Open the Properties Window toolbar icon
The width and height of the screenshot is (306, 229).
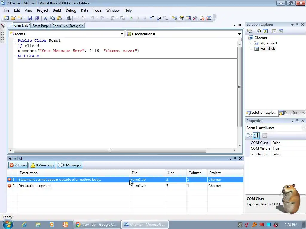click(x=181, y=18)
